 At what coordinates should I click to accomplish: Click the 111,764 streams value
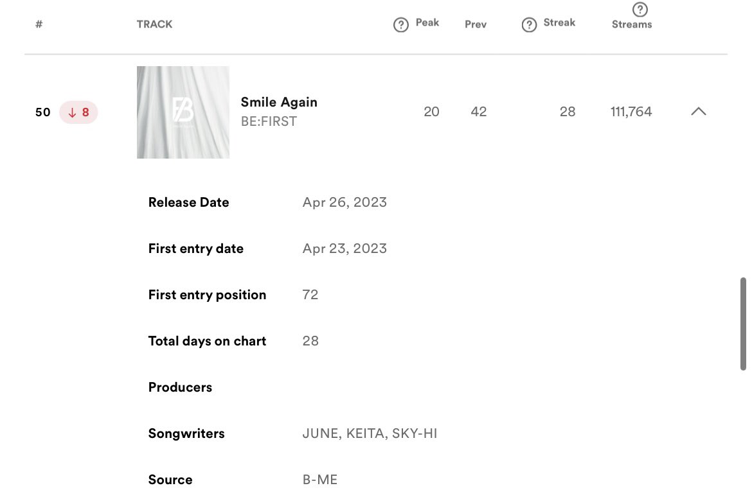coord(631,112)
